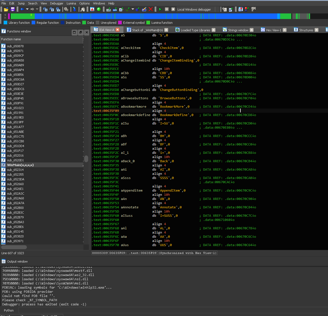Click the Python command-line language button
The width and height of the screenshot is (328, 316).
[x=9, y=311]
